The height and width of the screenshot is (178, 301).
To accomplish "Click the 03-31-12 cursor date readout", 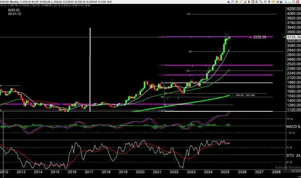I will point(14,14).
